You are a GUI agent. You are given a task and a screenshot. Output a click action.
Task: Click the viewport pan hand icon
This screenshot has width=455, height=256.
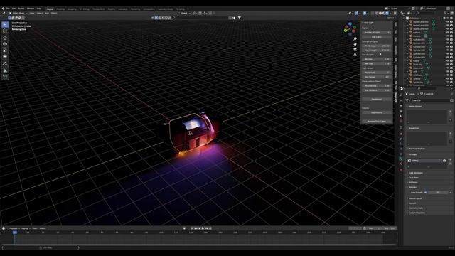coord(355,44)
